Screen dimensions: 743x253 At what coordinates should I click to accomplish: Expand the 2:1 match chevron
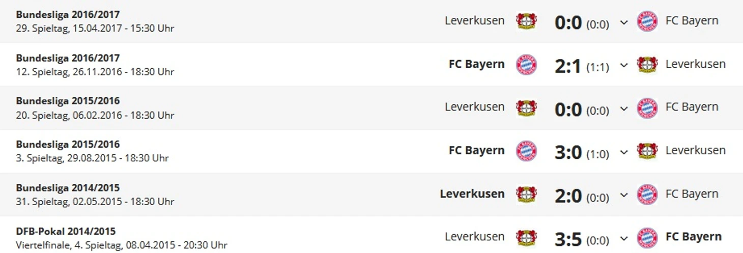click(x=624, y=66)
